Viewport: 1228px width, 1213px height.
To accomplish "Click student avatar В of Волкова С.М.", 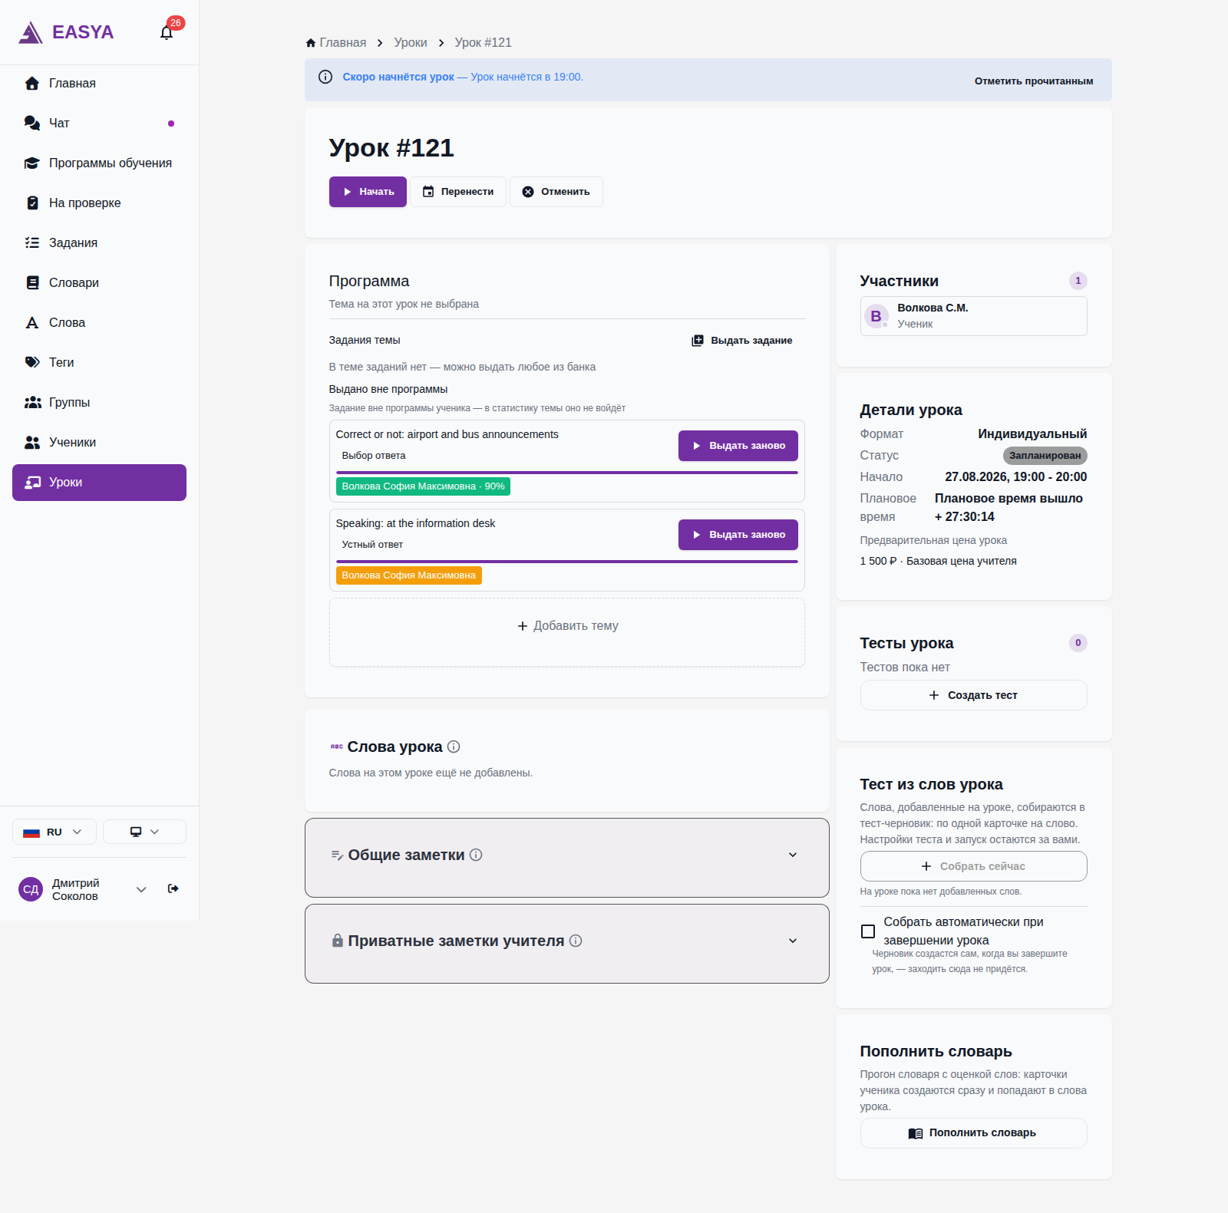I will [x=876, y=316].
